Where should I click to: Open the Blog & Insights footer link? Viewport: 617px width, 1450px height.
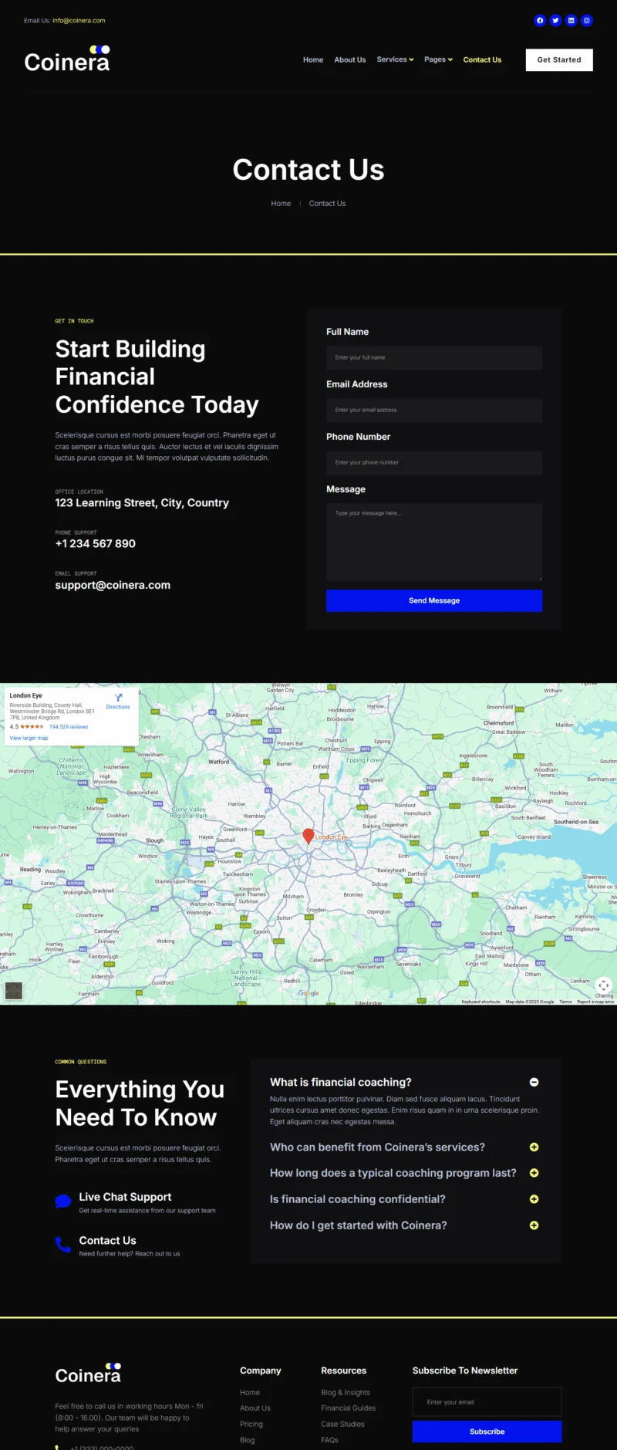coord(346,1393)
